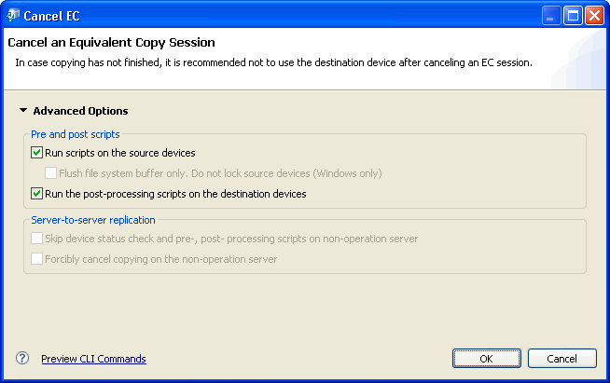
Task: Click the Advanced Options section heading
Action: [80, 111]
